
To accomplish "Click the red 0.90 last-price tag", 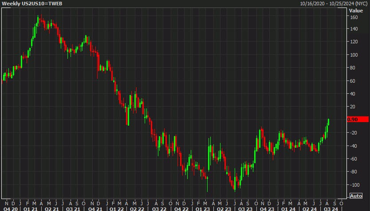I will point(358,119).
